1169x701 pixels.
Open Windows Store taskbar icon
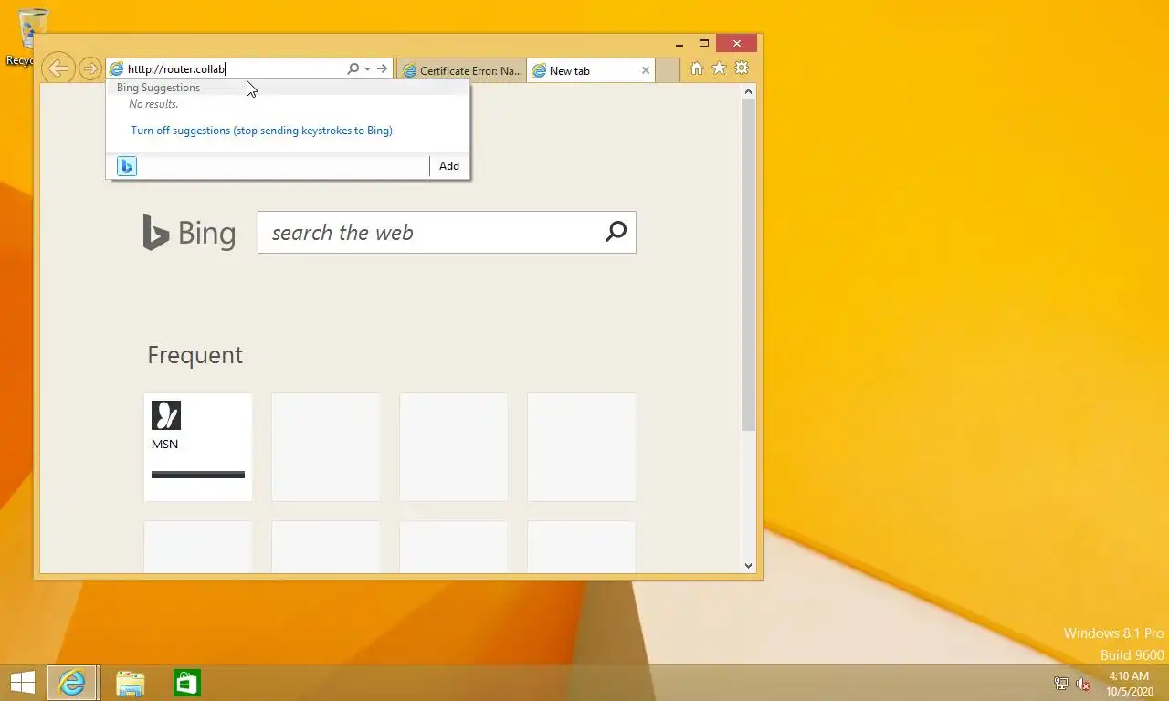[x=187, y=683]
